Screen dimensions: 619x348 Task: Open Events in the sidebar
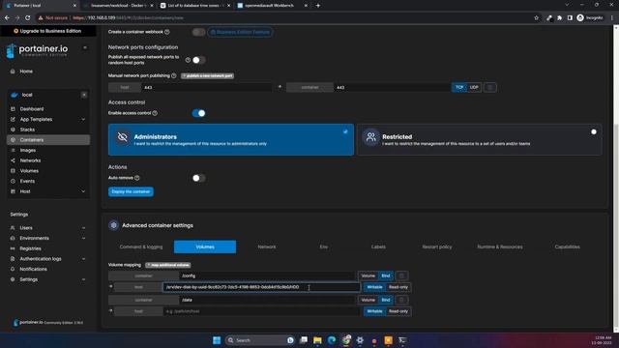[x=27, y=181]
